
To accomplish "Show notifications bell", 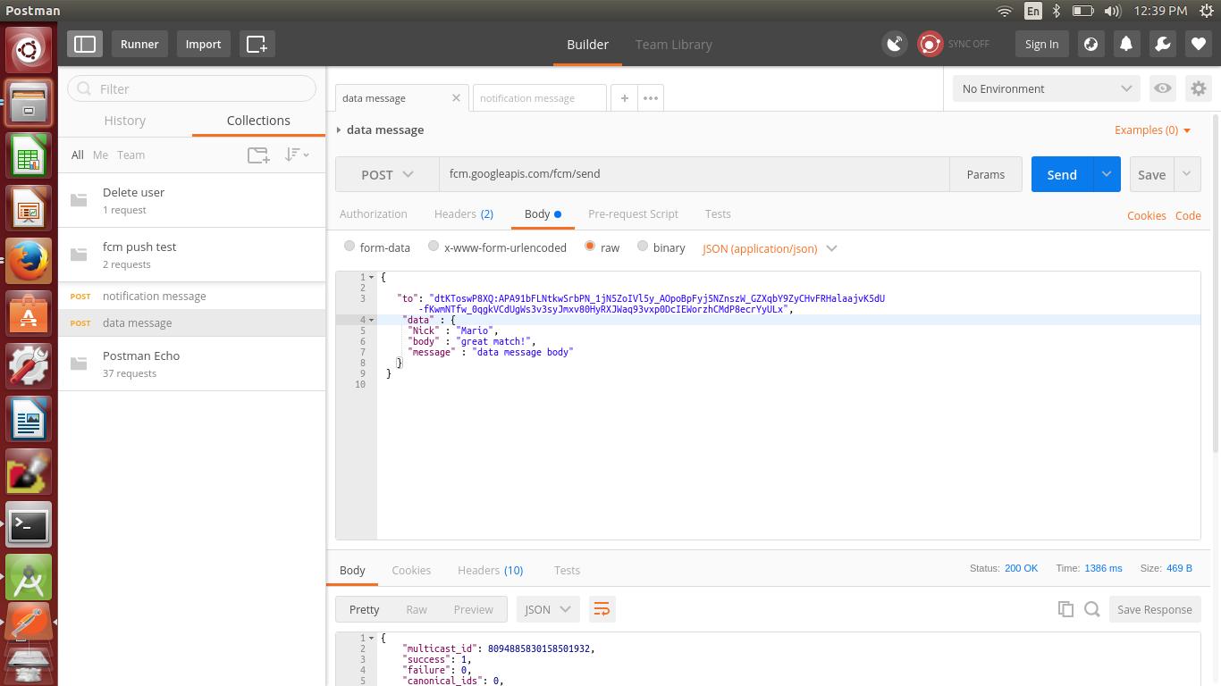I will (1126, 44).
